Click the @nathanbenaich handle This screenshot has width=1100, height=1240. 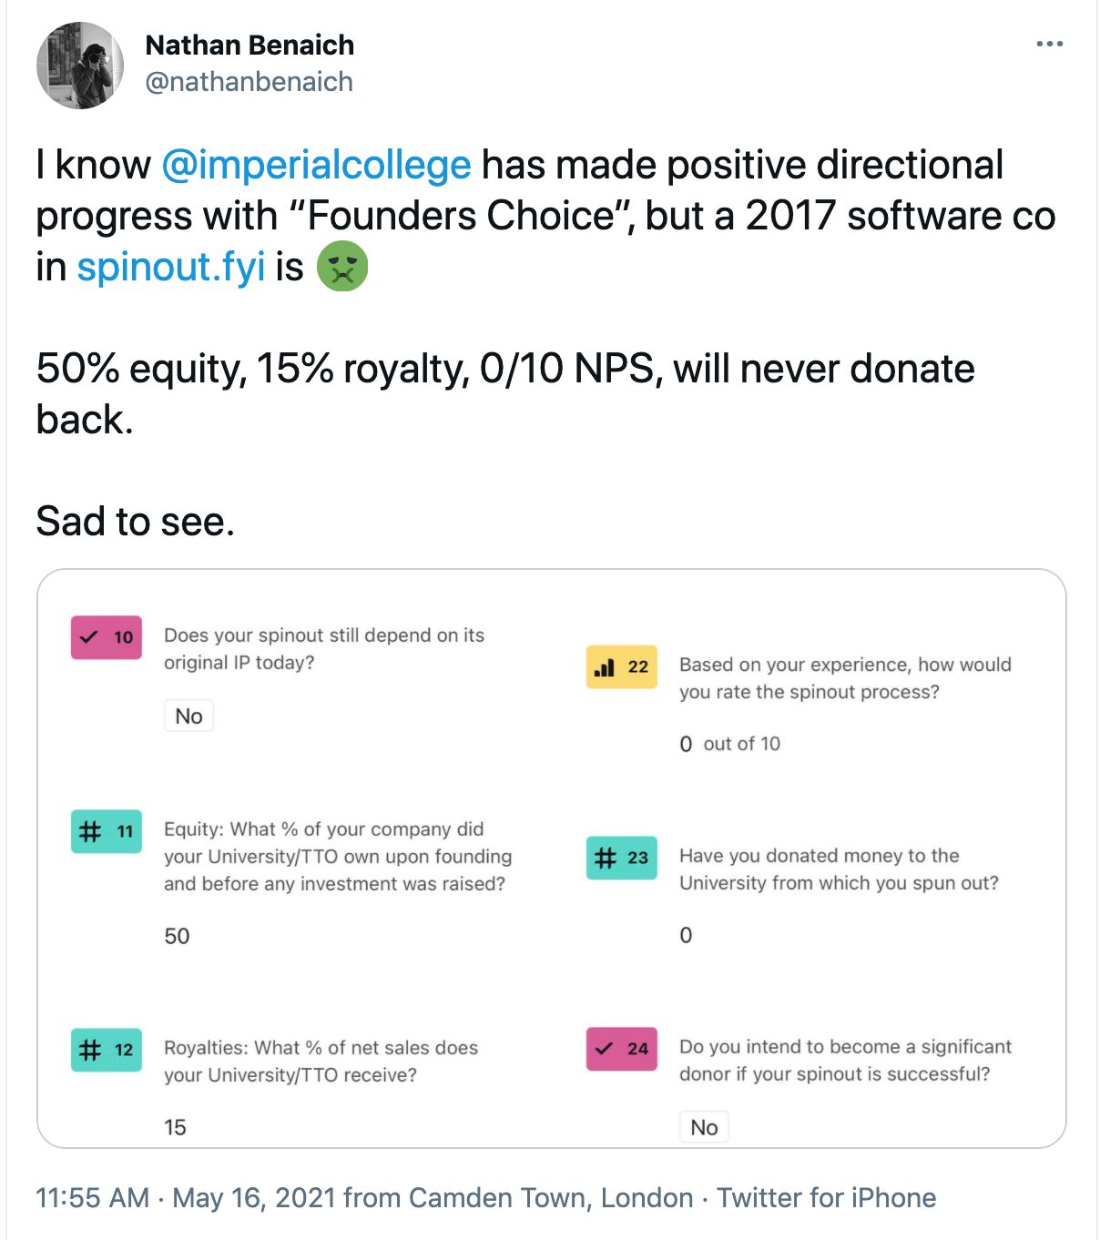coord(249,82)
